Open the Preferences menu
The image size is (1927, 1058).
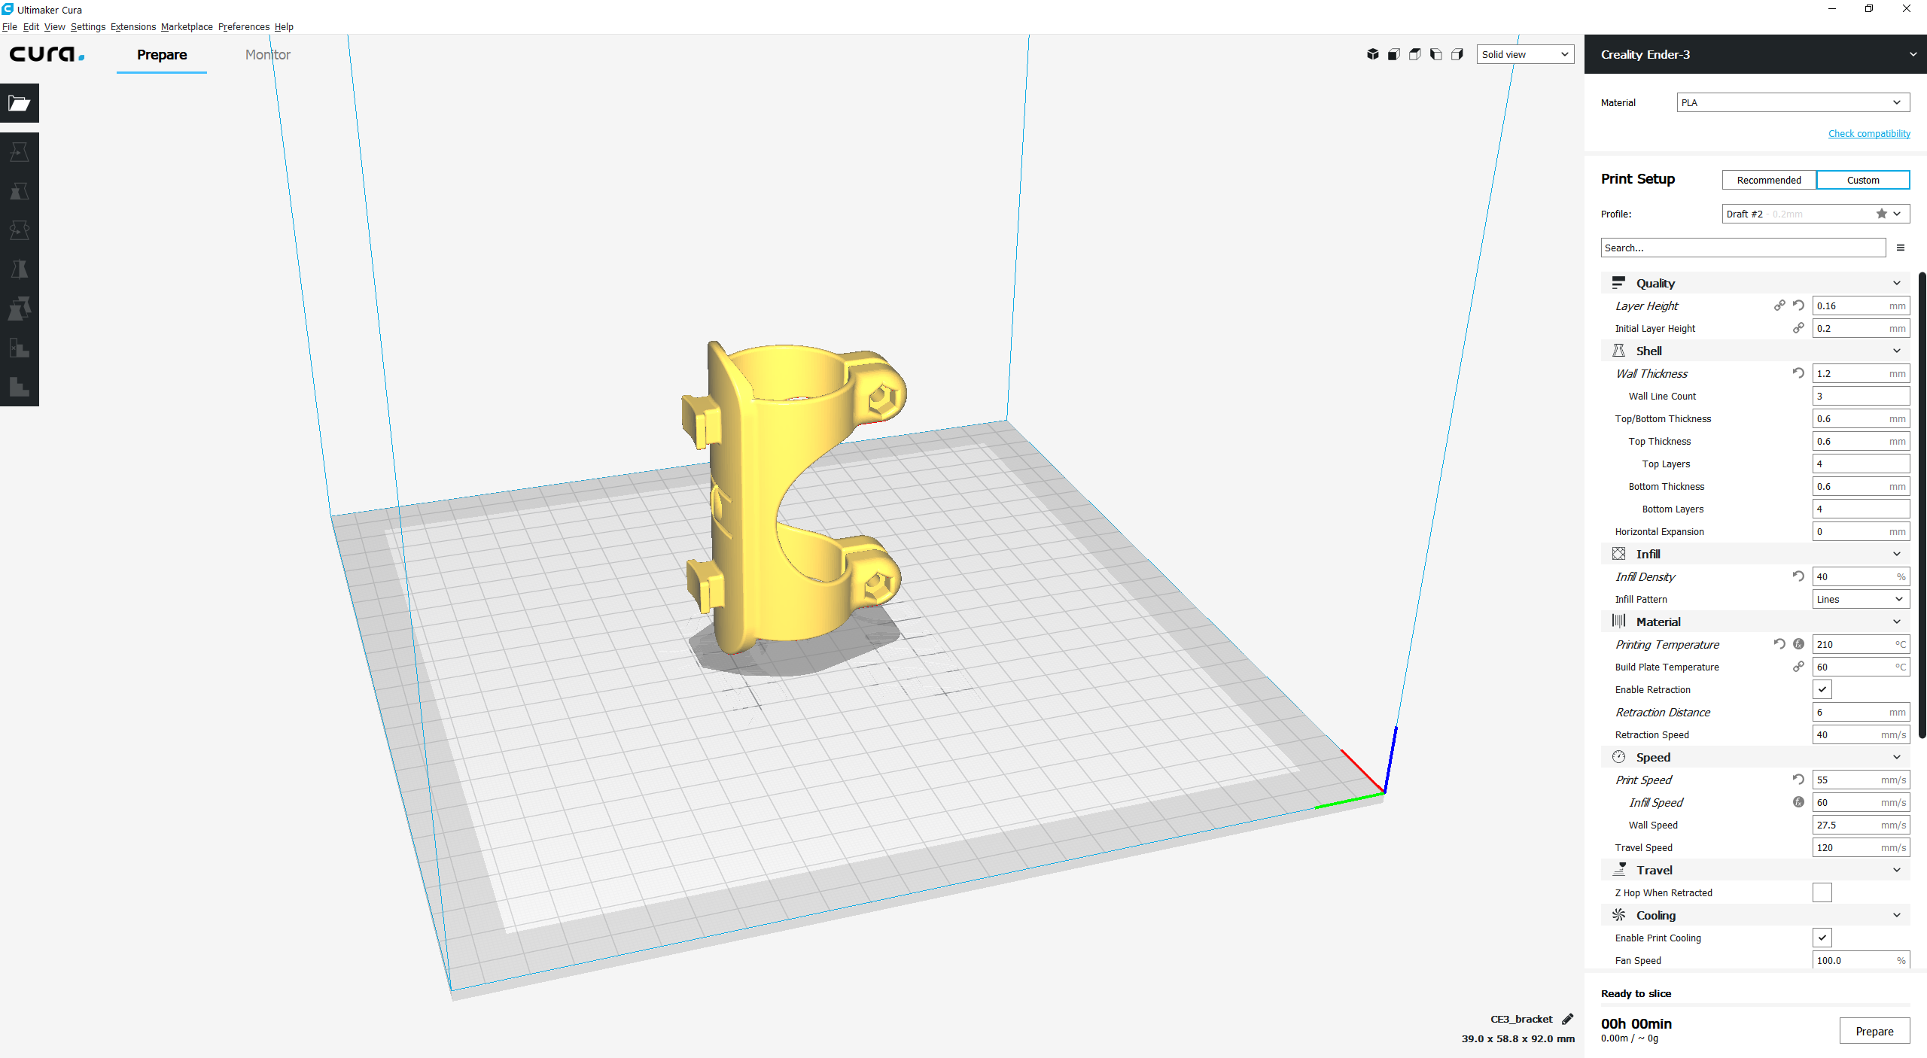tap(244, 26)
